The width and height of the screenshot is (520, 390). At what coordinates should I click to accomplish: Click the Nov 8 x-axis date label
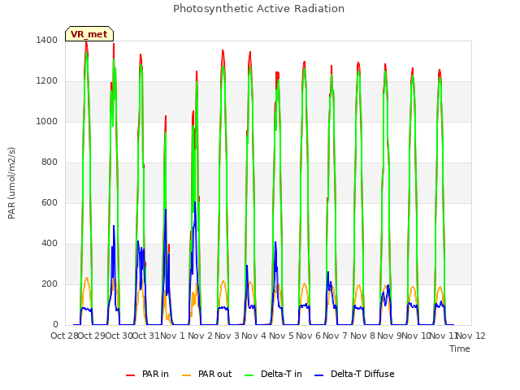(x=362, y=336)
